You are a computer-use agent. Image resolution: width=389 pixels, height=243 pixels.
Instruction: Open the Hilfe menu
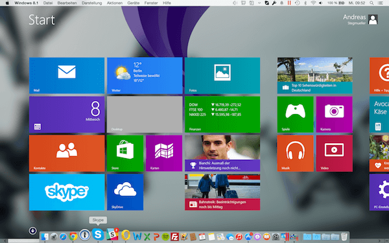coord(167,3)
